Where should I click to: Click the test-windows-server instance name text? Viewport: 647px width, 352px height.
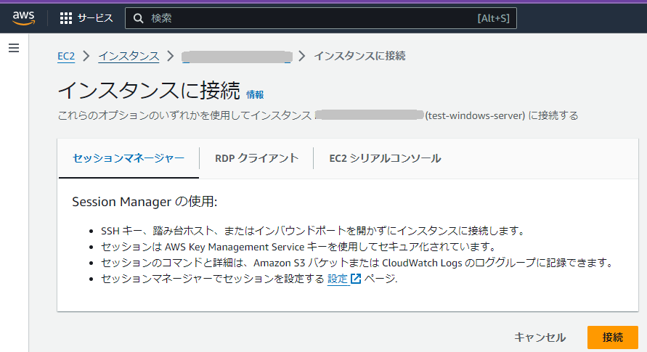(475, 115)
